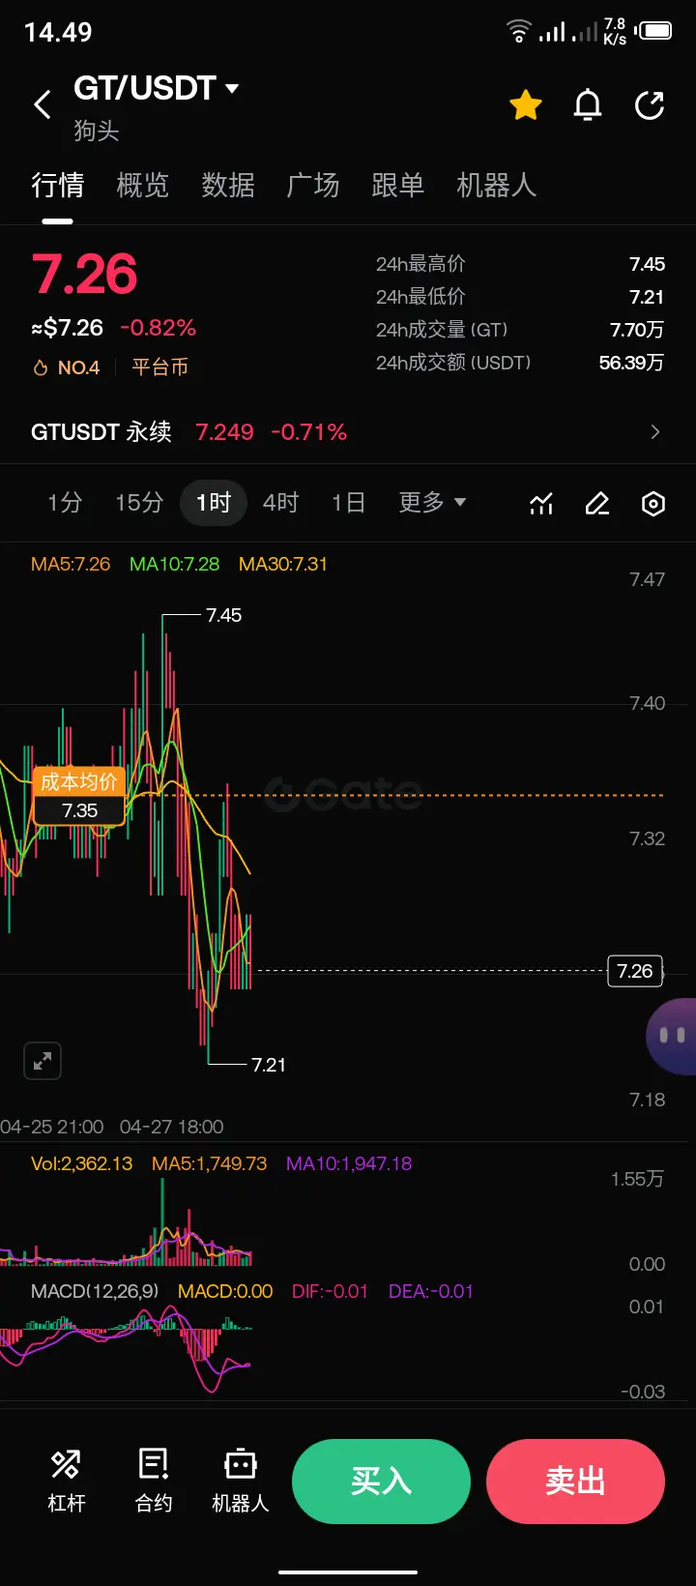This screenshot has height=1586, width=696.
Task: Tap the 7.26 current price tag
Action: coord(635,971)
